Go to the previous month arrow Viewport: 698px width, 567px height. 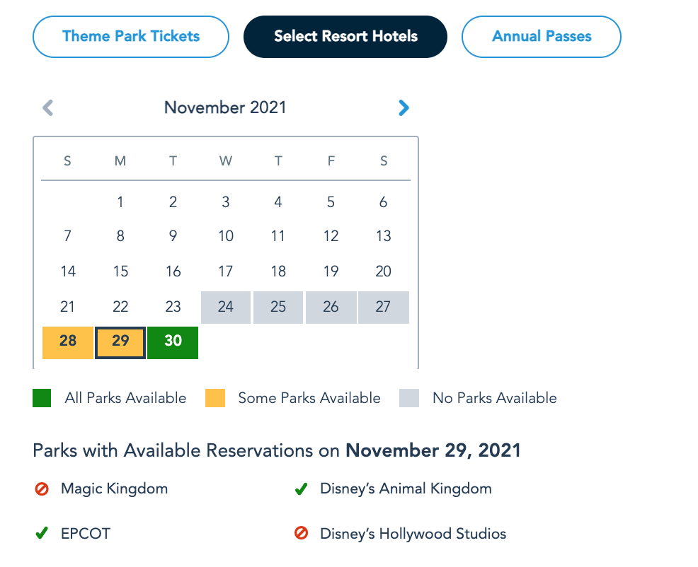pos(48,108)
